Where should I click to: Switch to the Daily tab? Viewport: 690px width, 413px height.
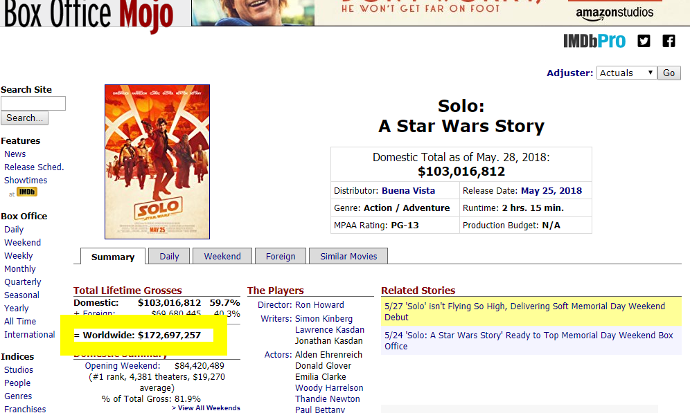tap(169, 256)
